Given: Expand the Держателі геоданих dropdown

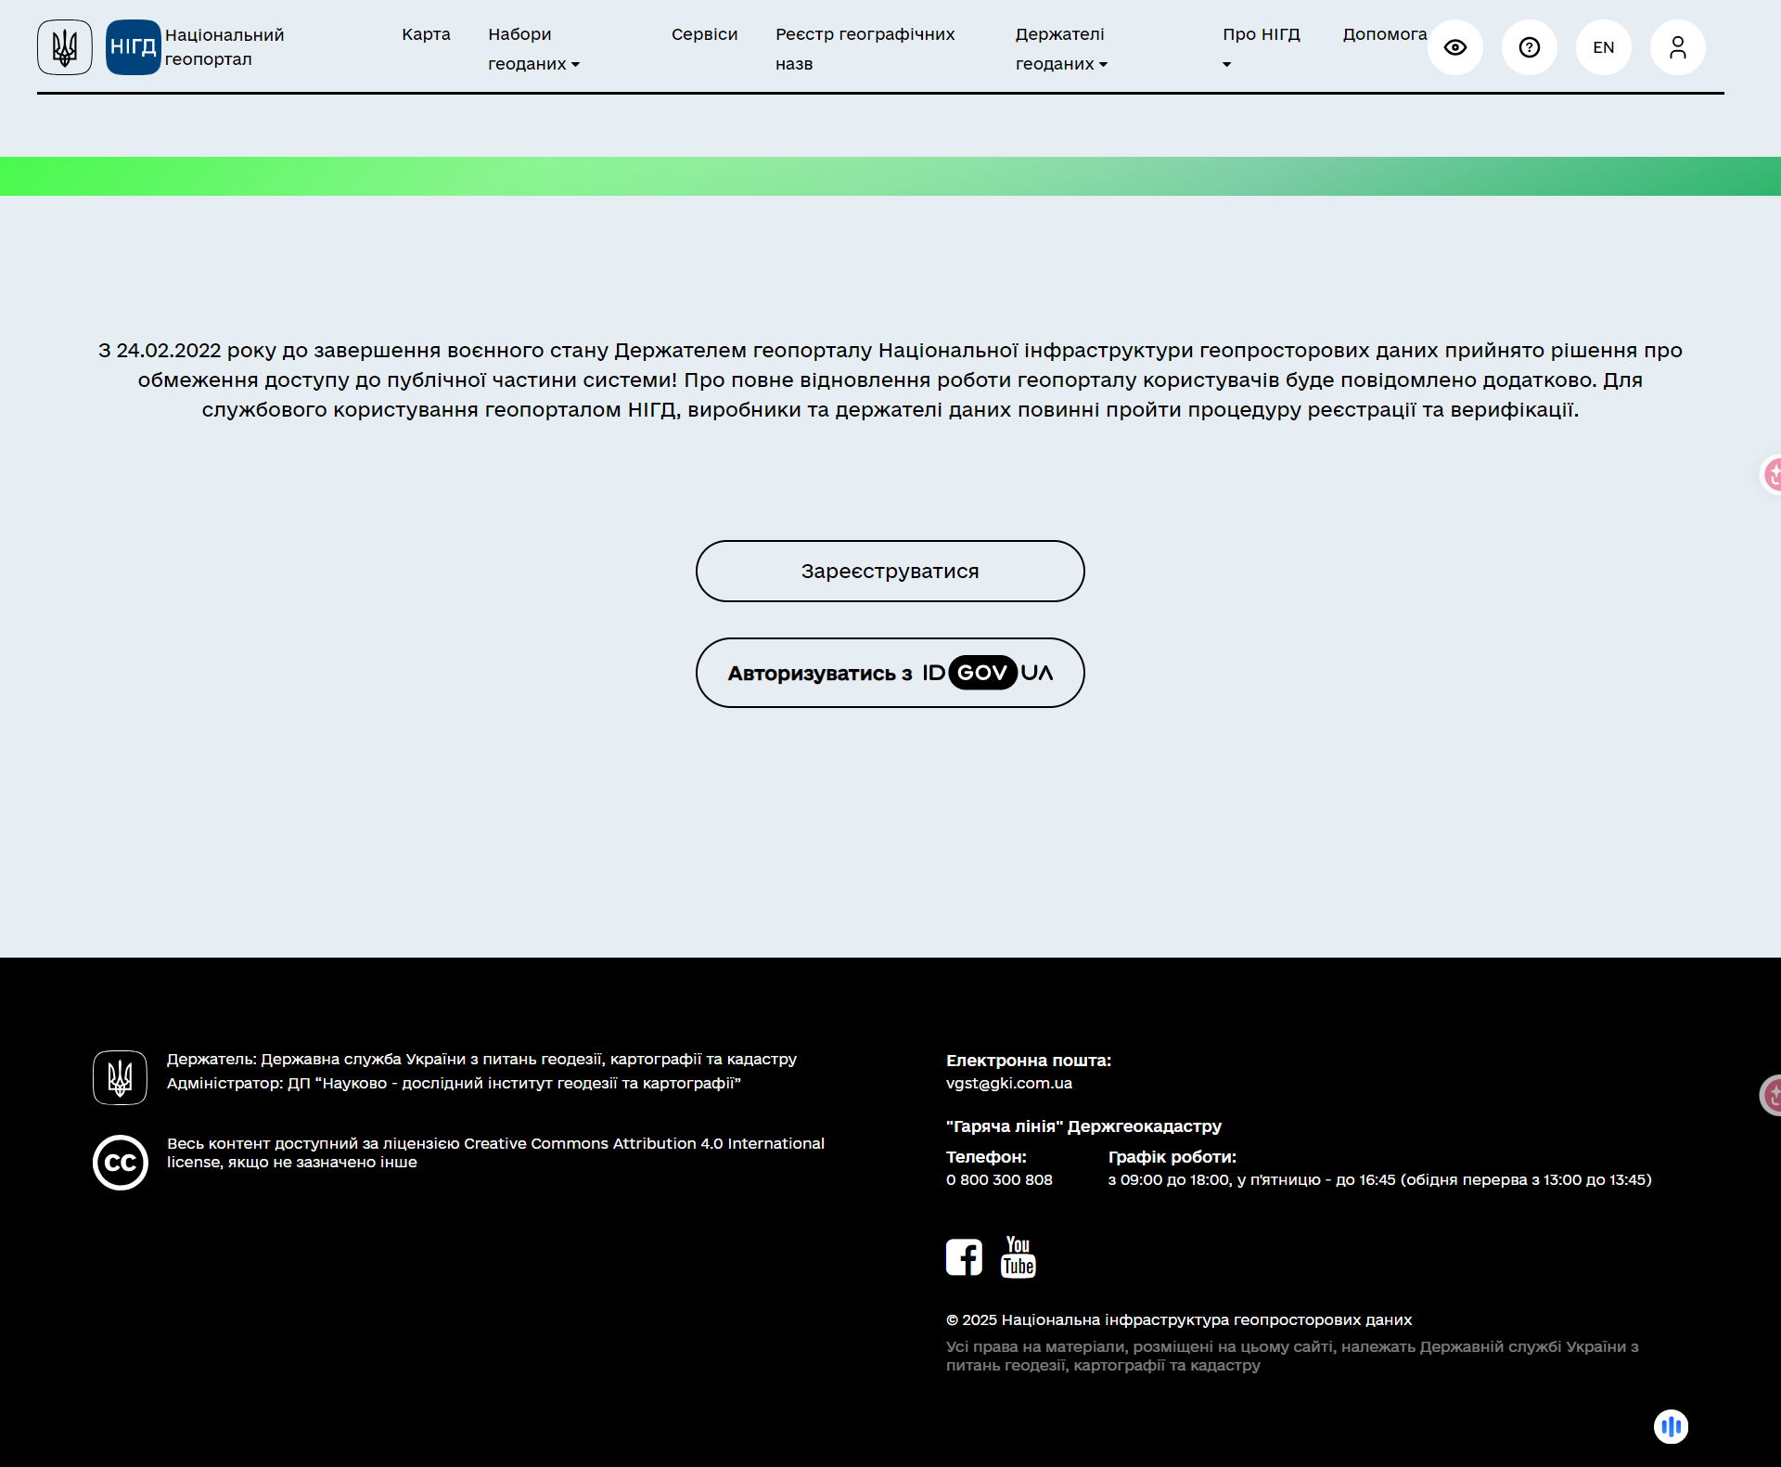Looking at the screenshot, I should (1060, 49).
